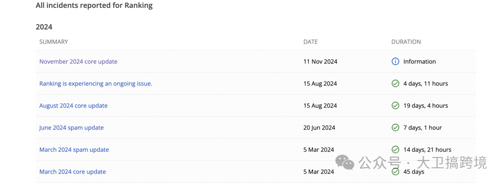Click the green checkmark beside 19 days, 4 hours
503x183 pixels.
pyautogui.click(x=395, y=105)
